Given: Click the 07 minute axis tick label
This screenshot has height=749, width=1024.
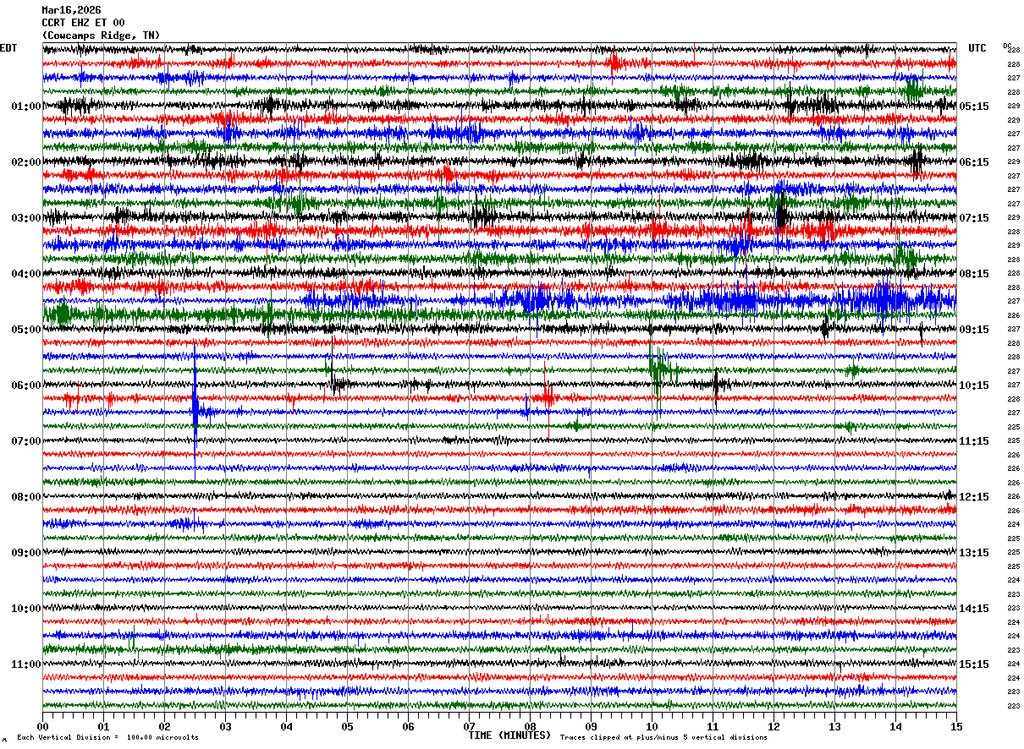Looking at the screenshot, I should (x=469, y=726).
